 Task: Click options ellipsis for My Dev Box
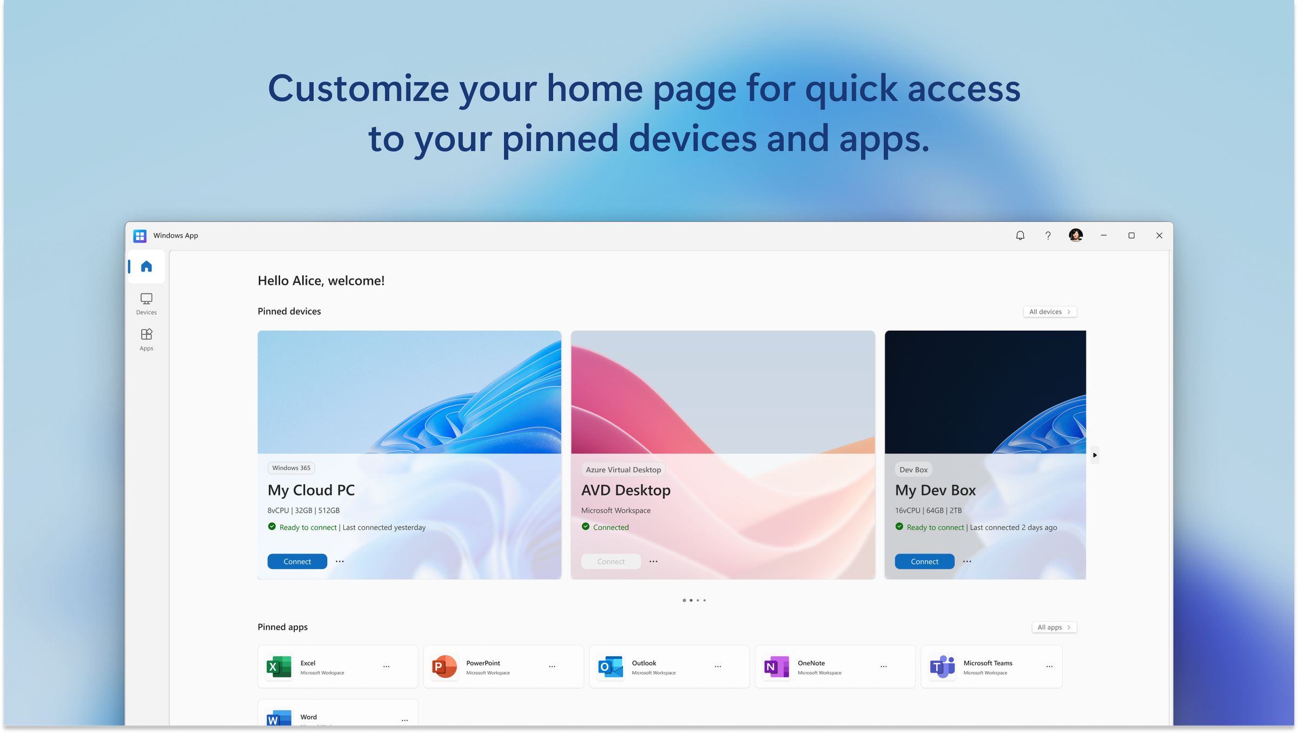[x=967, y=561]
